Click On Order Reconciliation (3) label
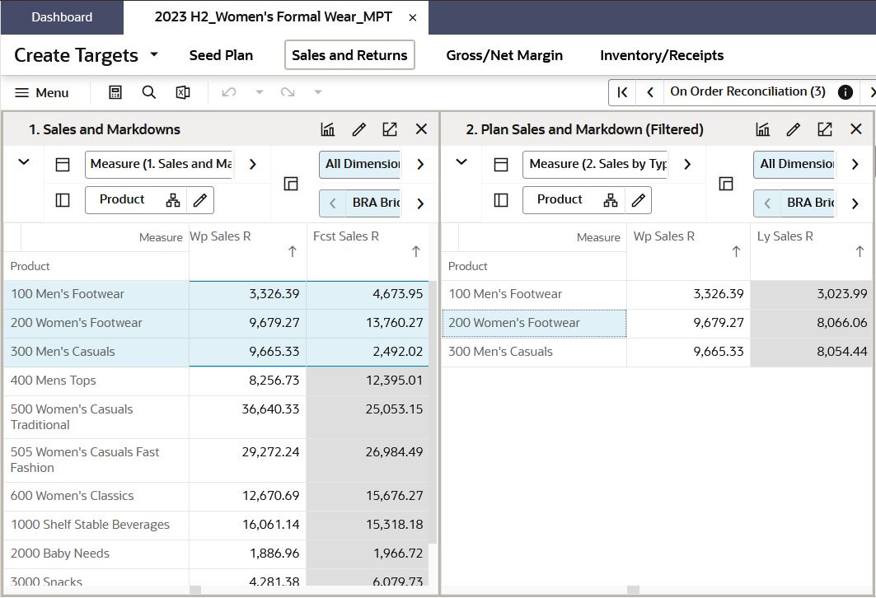The width and height of the screenshot is (876, 598). coord(748,91)
